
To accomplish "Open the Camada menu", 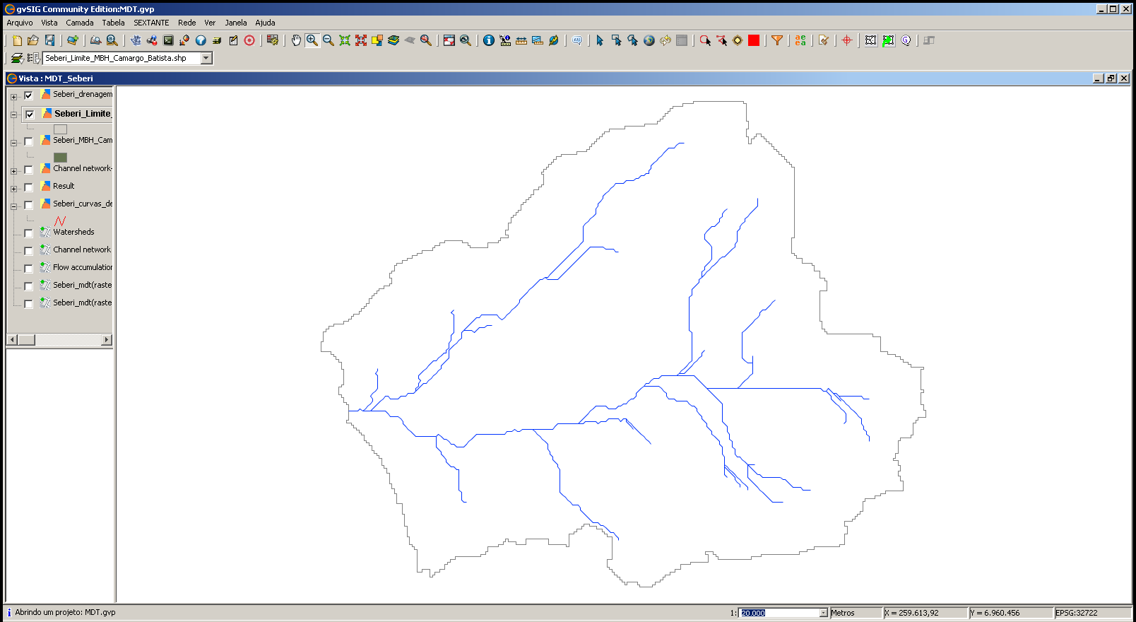I will click(80, 23).
